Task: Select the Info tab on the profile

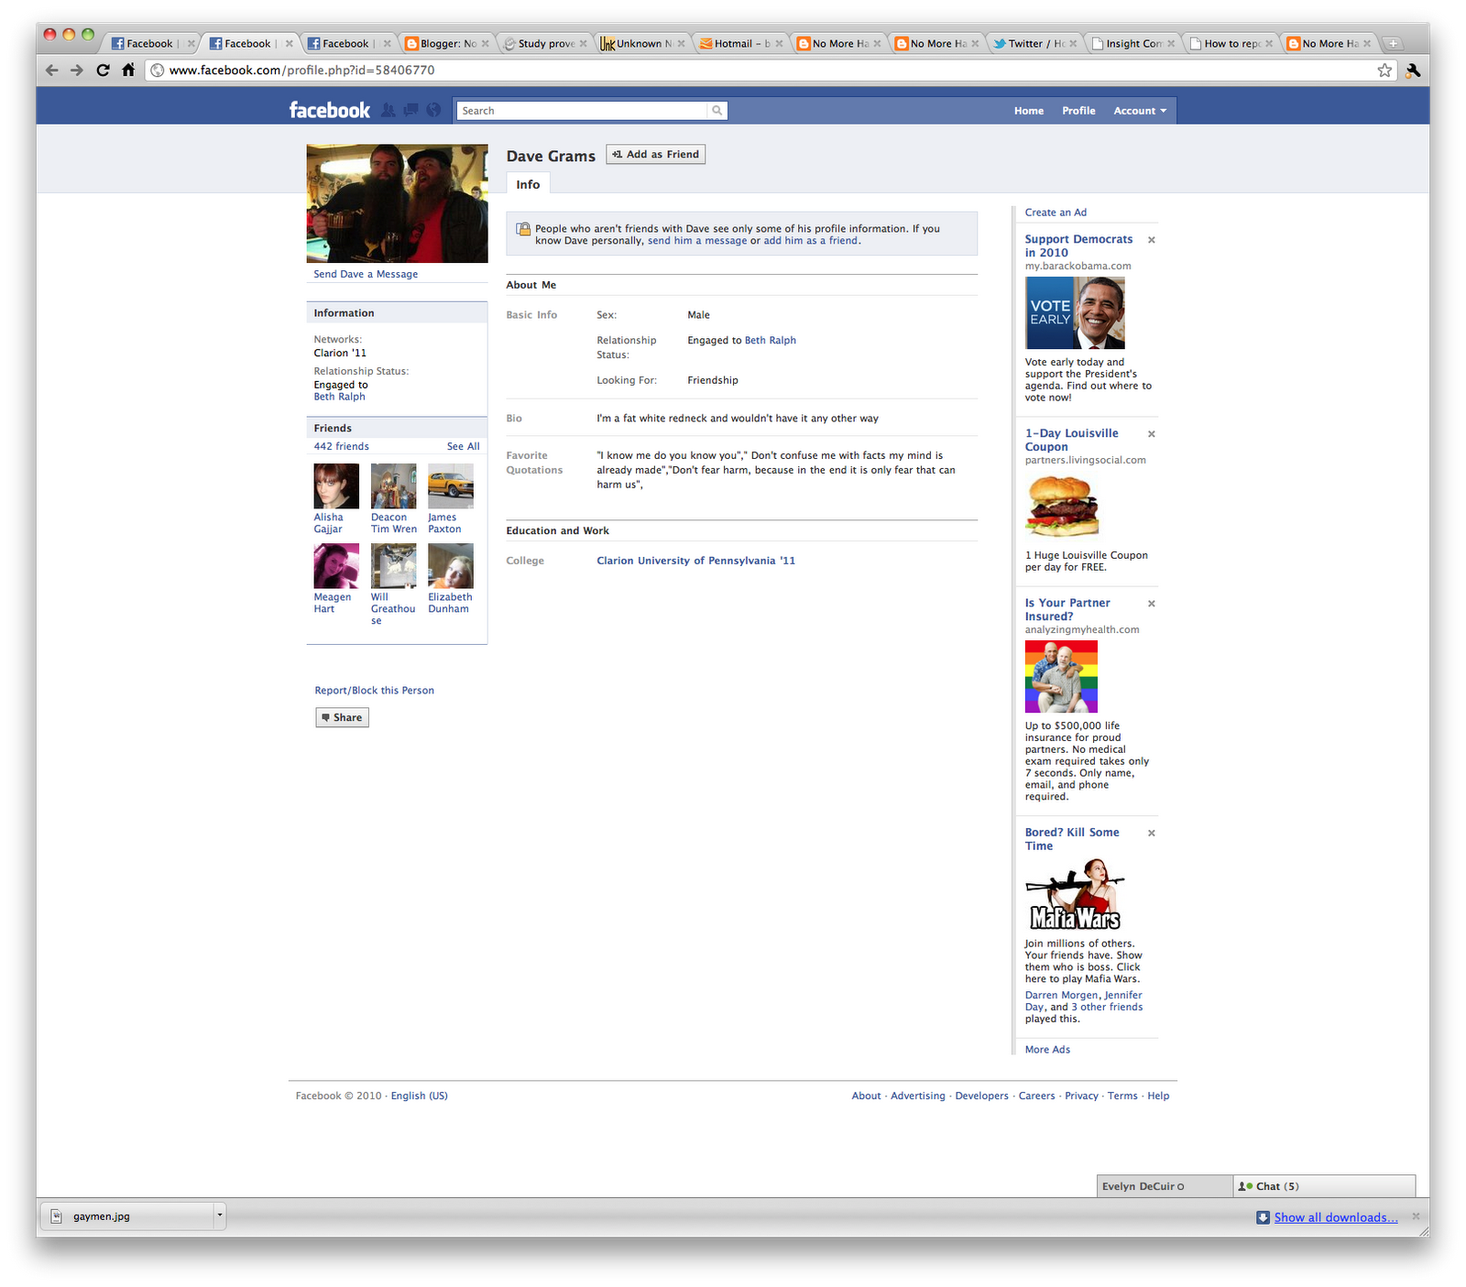Action: 528,184
